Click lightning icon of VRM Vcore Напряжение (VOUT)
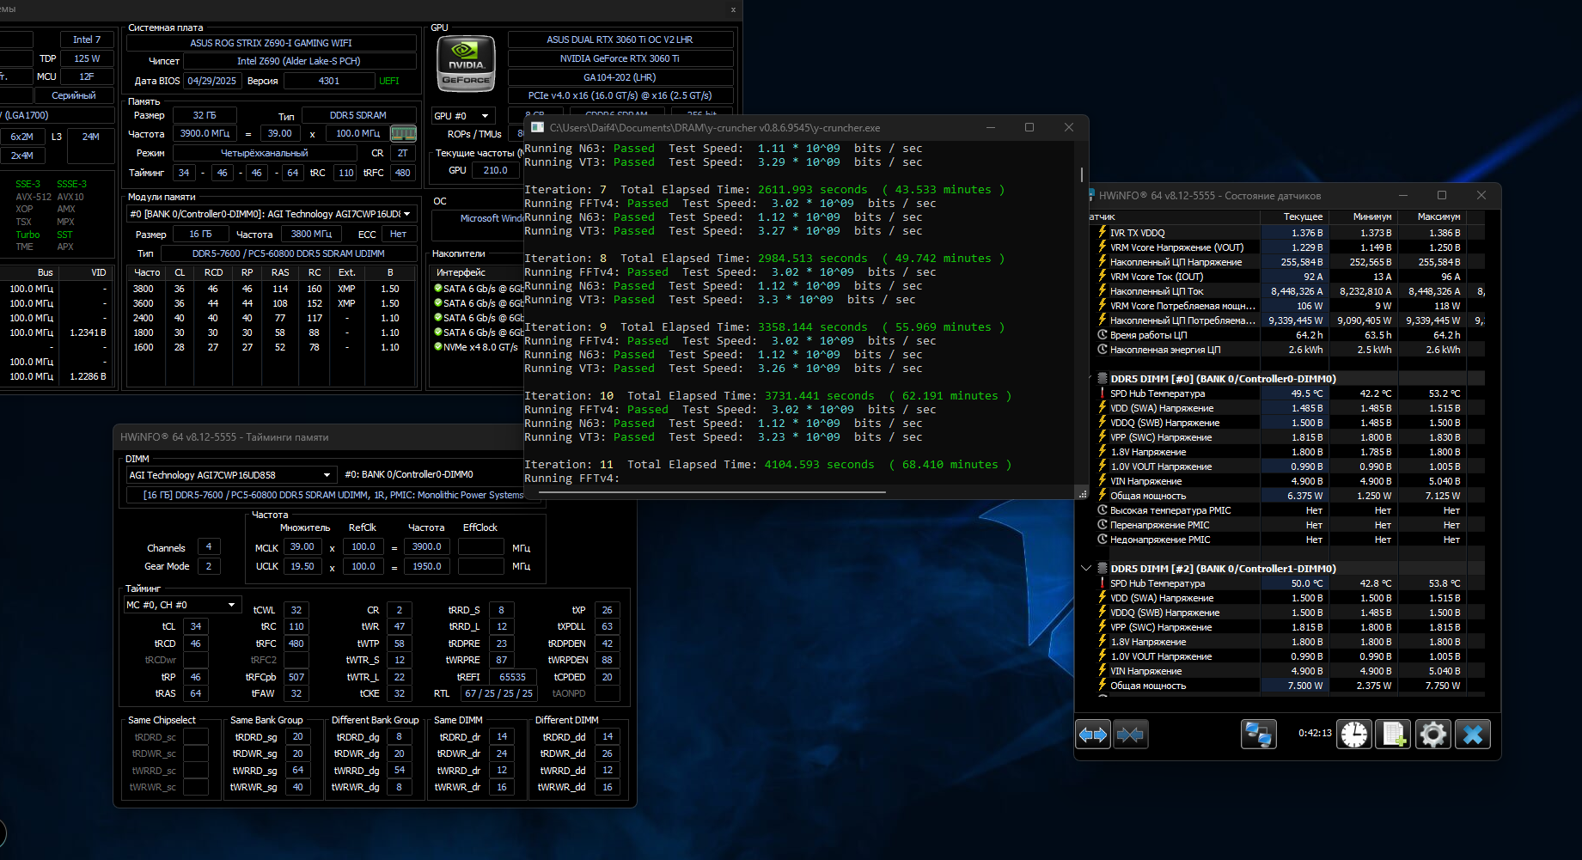Viewport: 1582px width, 860px height. click(x=1103, y=247)
